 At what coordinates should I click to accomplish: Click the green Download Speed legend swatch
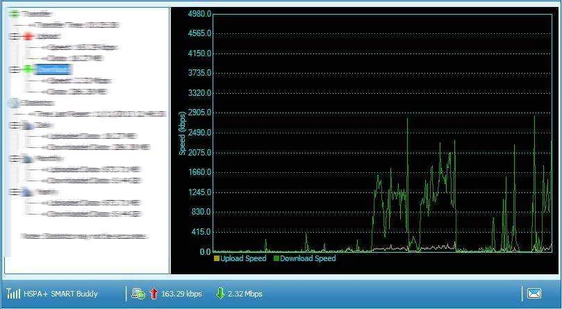coord(276,258)
